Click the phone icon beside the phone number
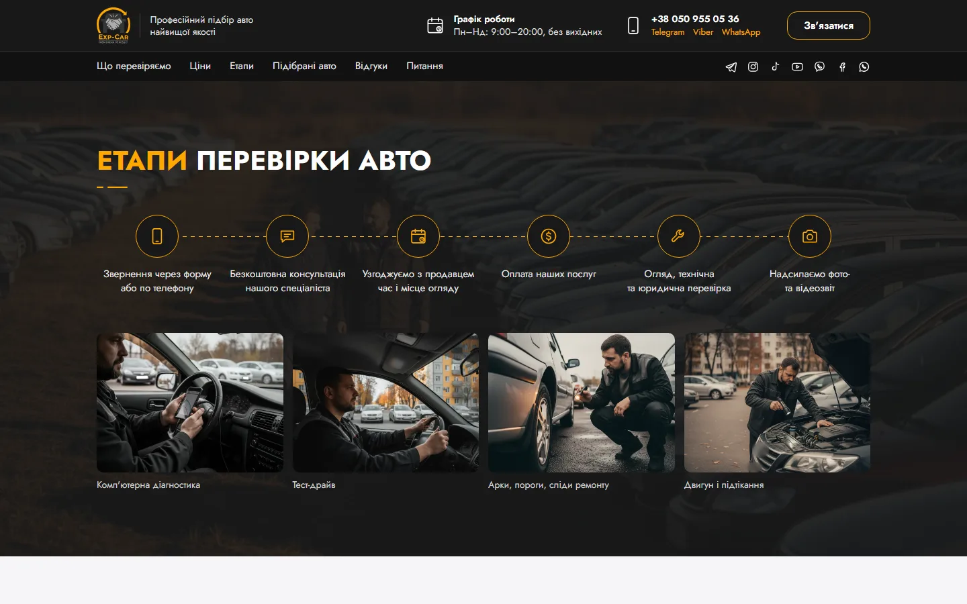Screen dimensions: 967x604 click(633, 26)
